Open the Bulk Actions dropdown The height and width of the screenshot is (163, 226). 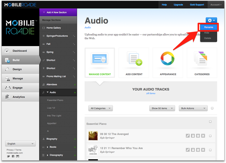(193, 108)
